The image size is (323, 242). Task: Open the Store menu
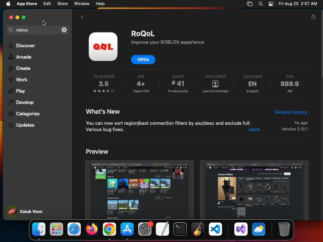(62, 3)
